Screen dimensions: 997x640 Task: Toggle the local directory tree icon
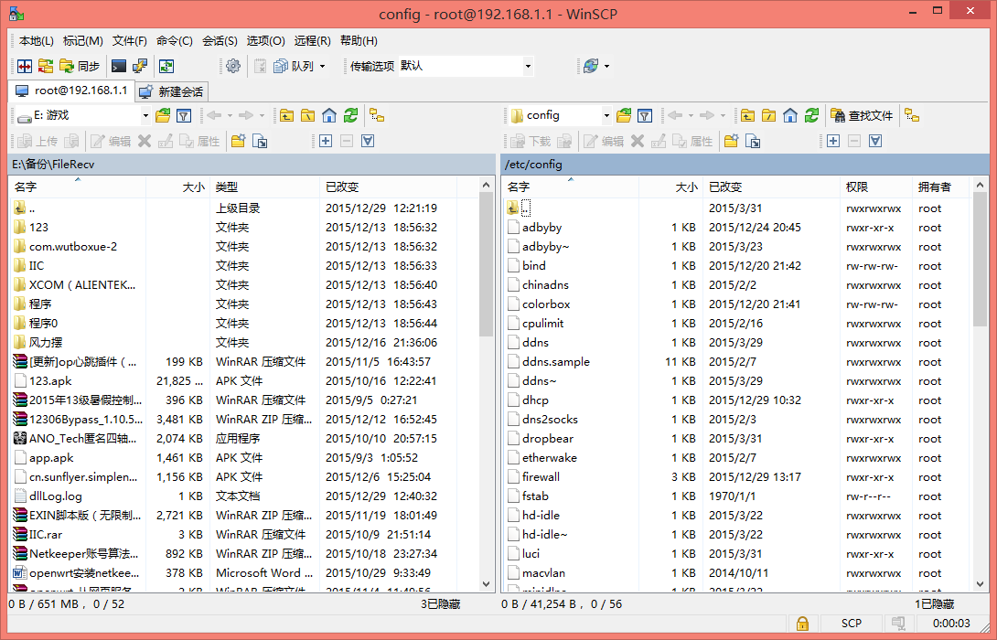[377, 116]
